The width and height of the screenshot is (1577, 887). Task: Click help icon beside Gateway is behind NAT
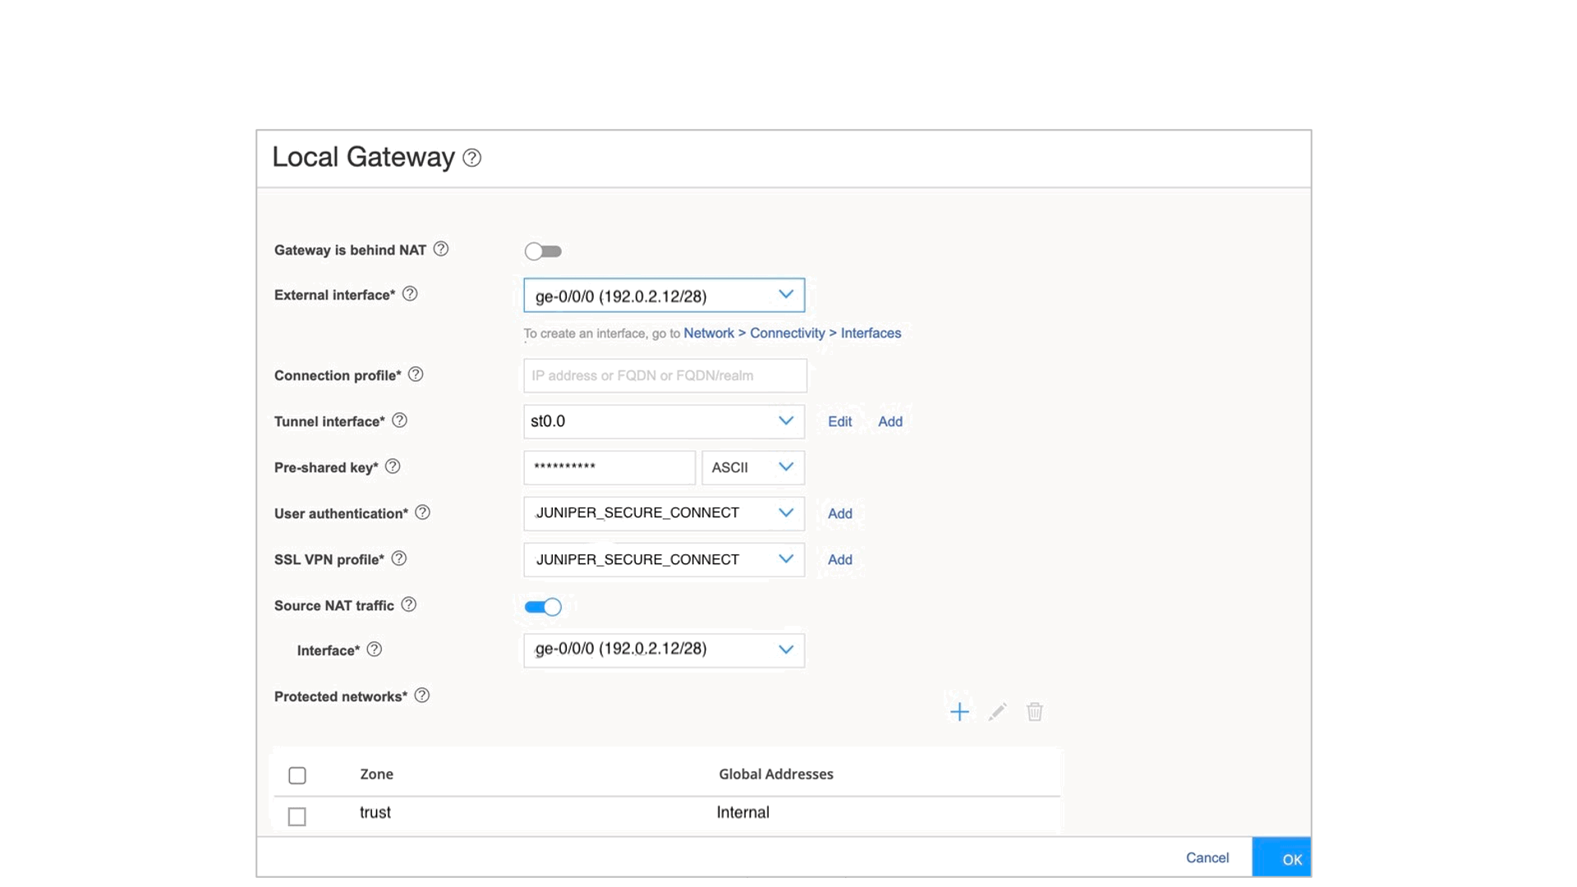tap(441, 249)
